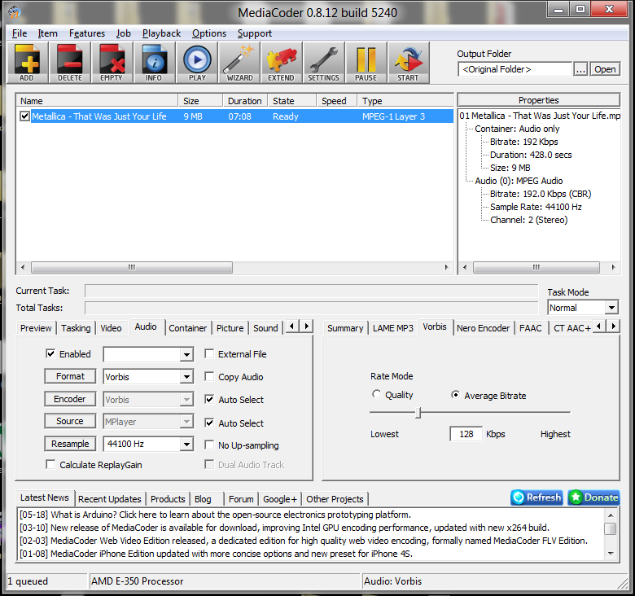Click file list scrollbar left arrow
635x596 pixels.
click(x=23, y=267)
